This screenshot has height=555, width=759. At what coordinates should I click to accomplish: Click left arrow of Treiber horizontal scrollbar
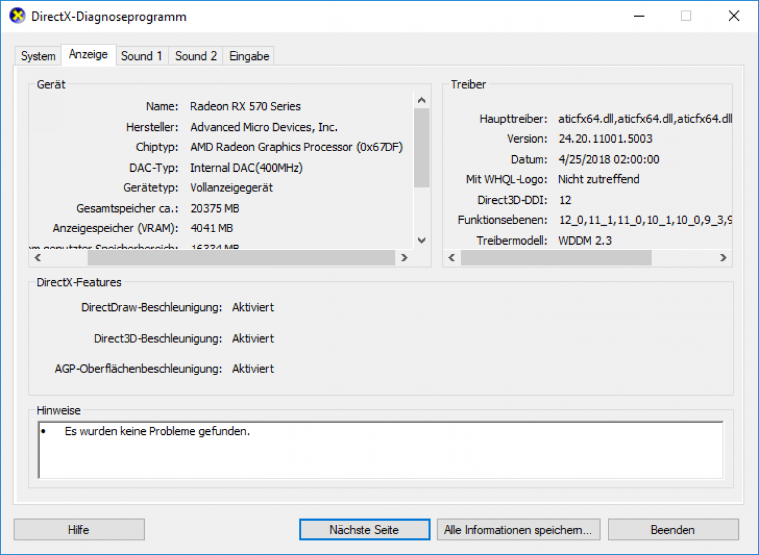(451, 258)
